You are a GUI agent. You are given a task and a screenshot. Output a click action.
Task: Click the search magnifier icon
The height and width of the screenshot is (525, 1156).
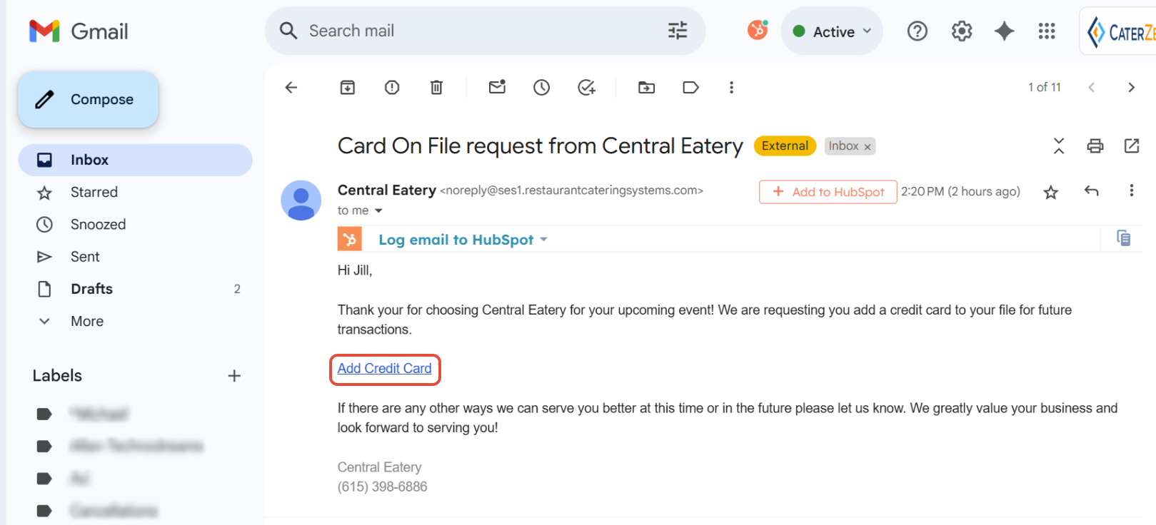coord(288,31)
